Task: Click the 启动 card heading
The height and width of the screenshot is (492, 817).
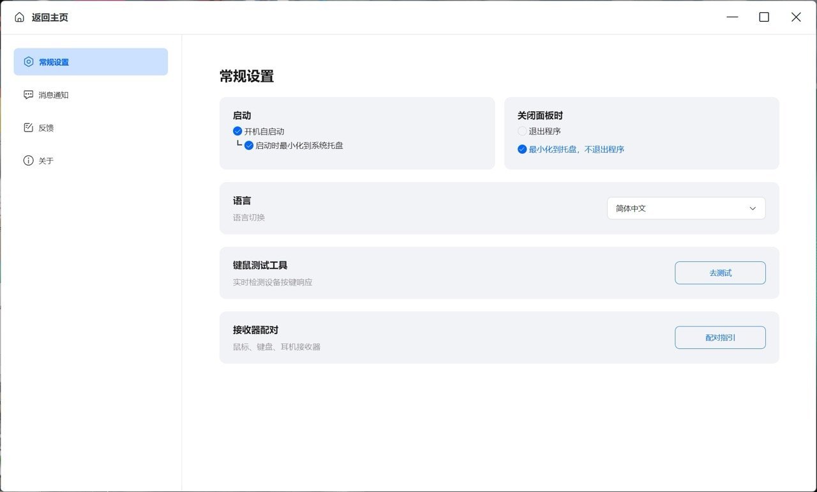Action: click(242, 116)
